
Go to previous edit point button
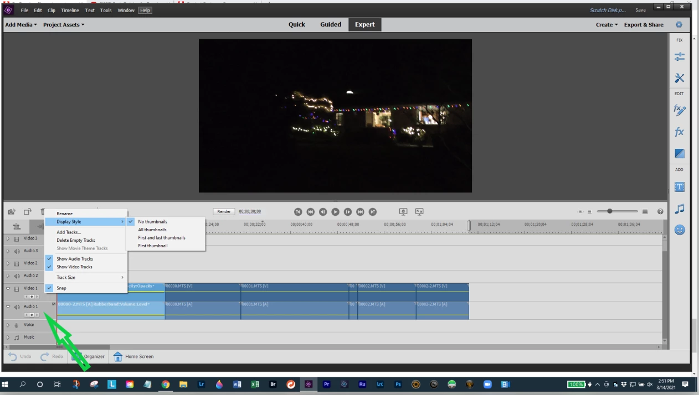[x=298, y=212]
